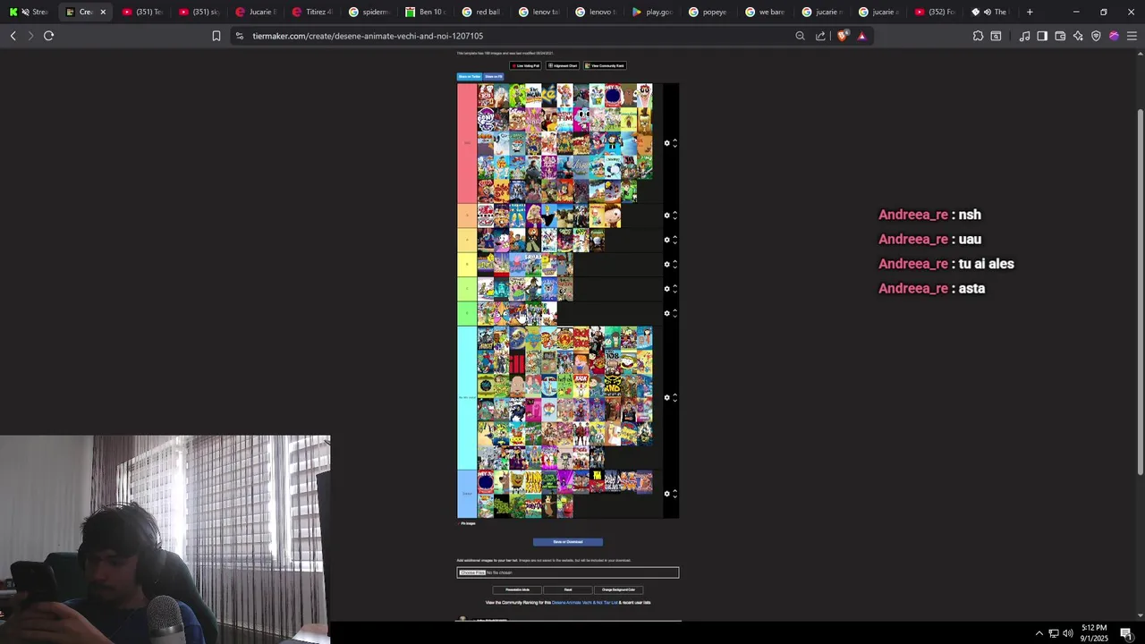Click Change Background Color button
Screen dimensions: 1145x644
tap(618, 590)
